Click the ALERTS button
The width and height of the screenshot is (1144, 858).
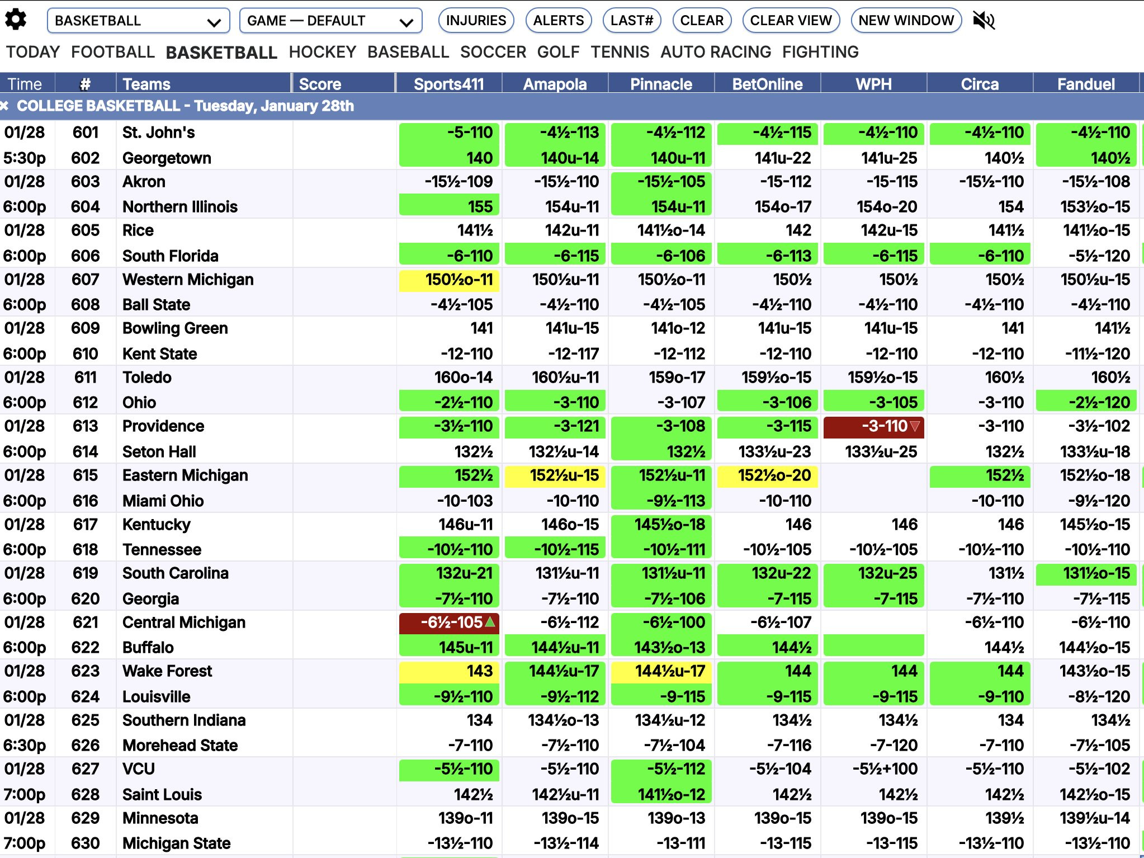[558, 21]
